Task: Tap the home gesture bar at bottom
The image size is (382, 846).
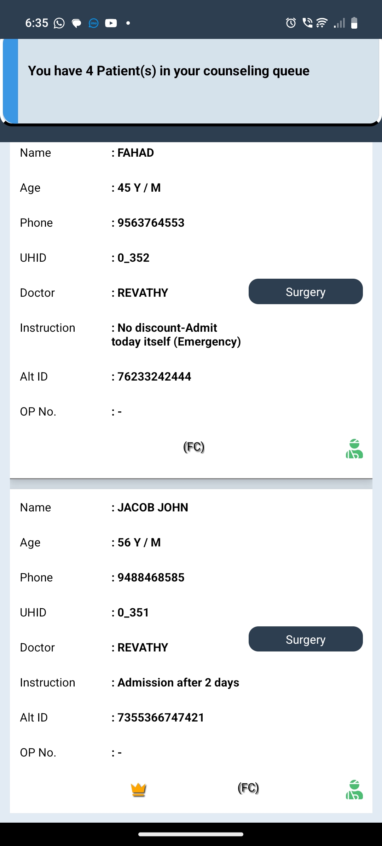Action: 191,834
